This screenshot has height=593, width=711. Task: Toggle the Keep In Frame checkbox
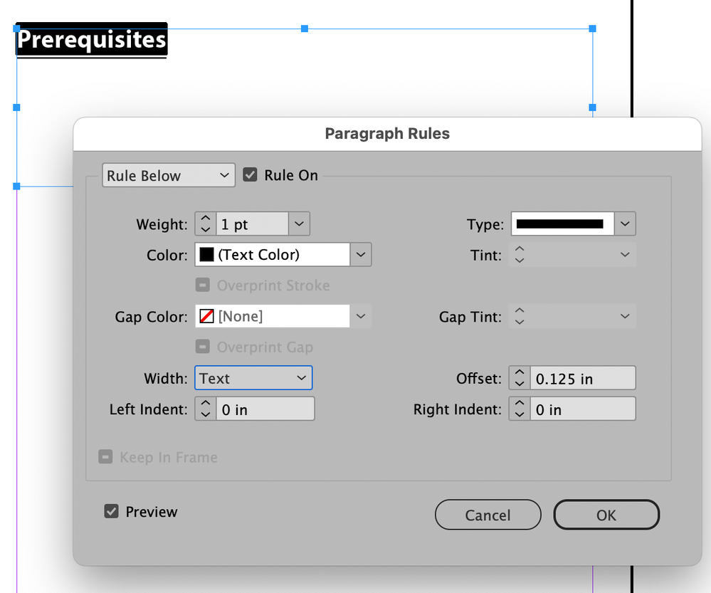pos(106,457)
